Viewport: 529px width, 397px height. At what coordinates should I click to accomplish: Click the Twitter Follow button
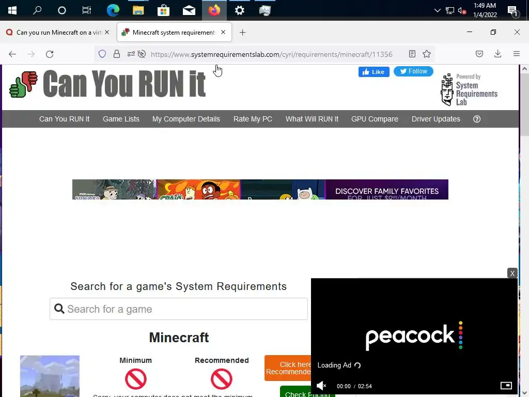413,71
